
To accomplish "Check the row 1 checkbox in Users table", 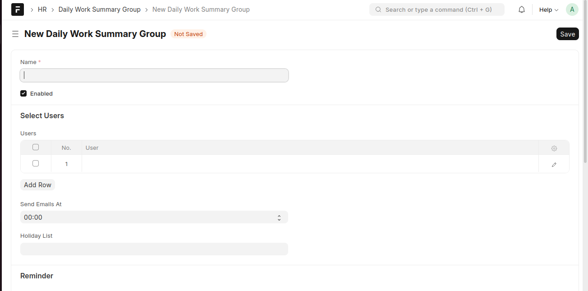I will [36, 163].
